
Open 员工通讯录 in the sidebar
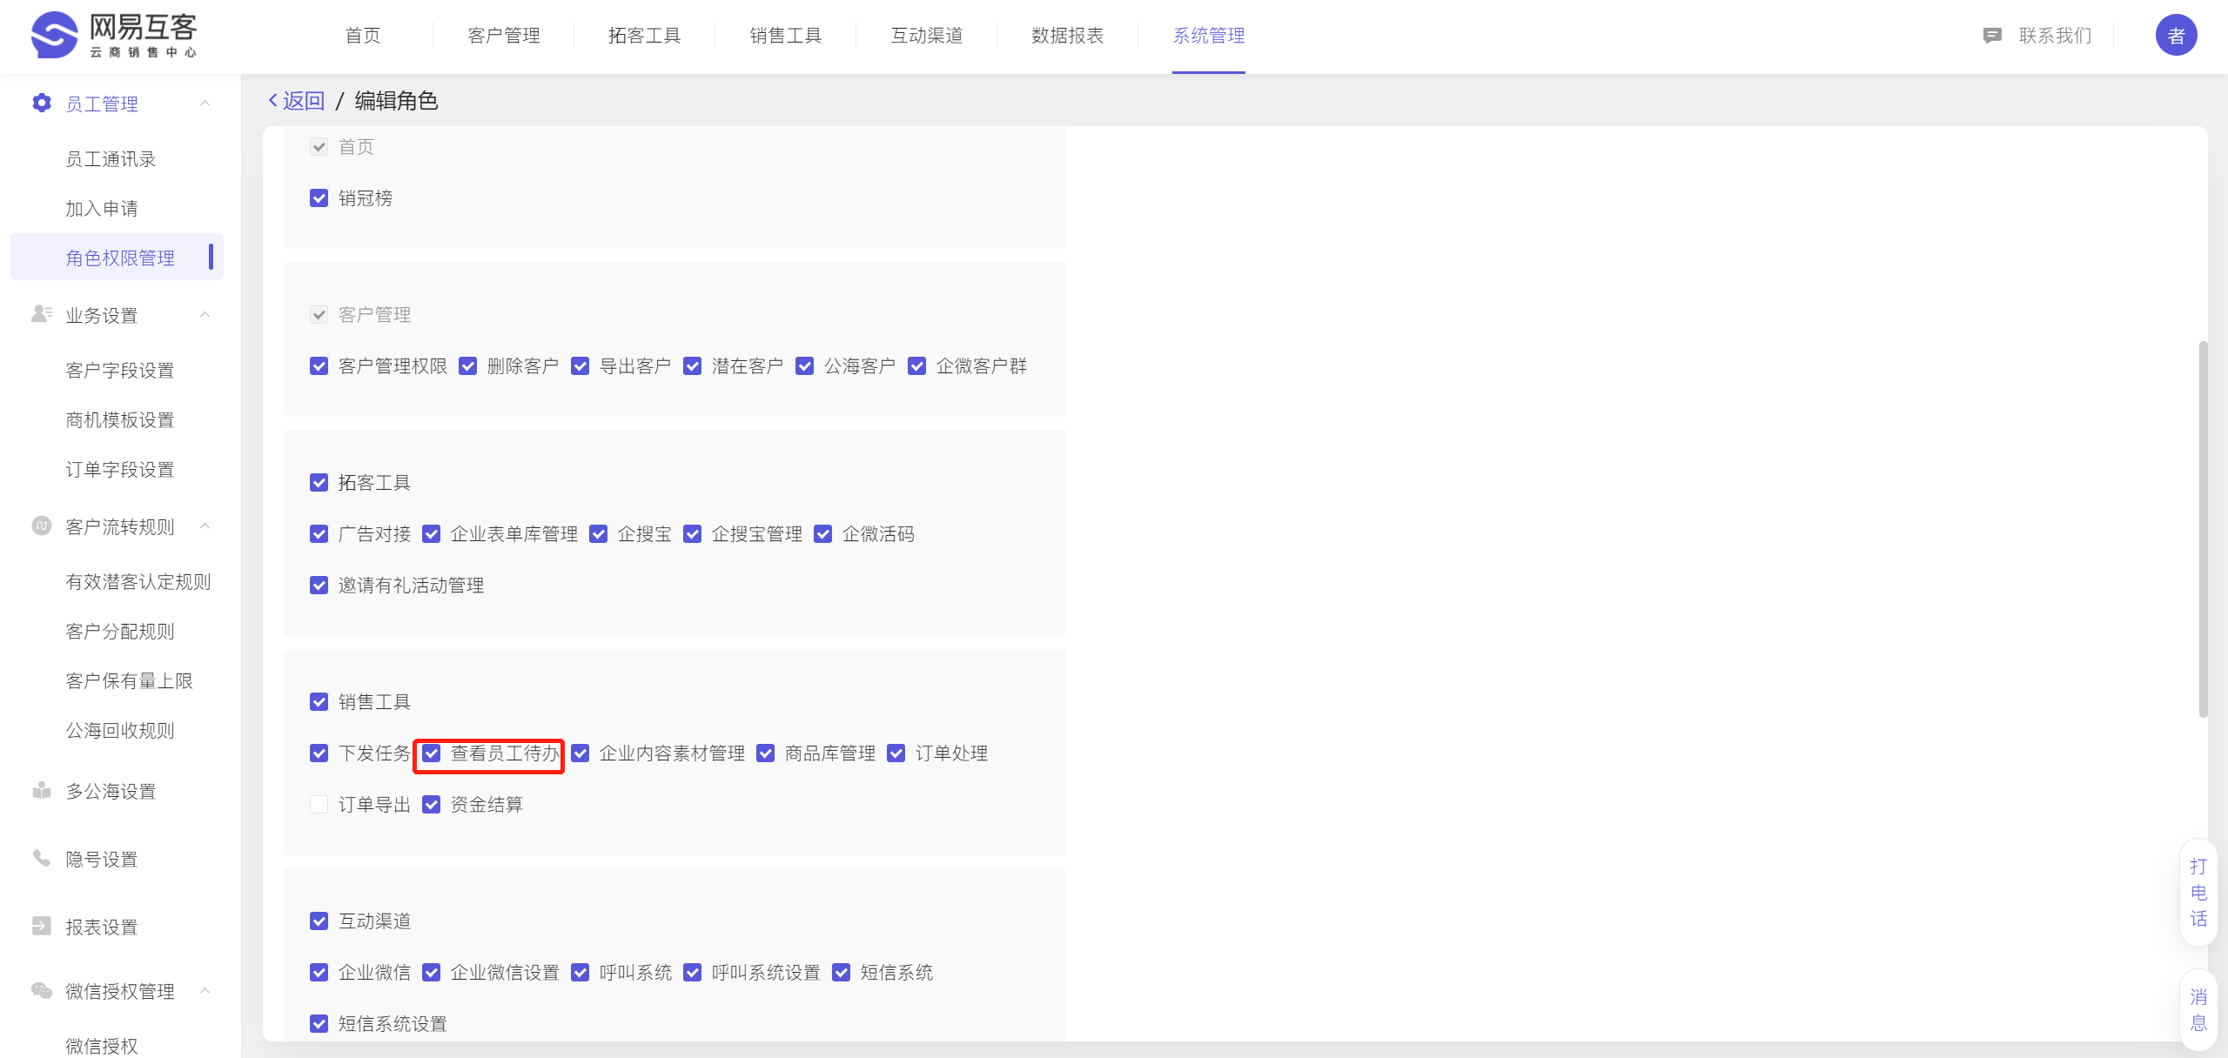pyautogui.click(x=111, y=159)
